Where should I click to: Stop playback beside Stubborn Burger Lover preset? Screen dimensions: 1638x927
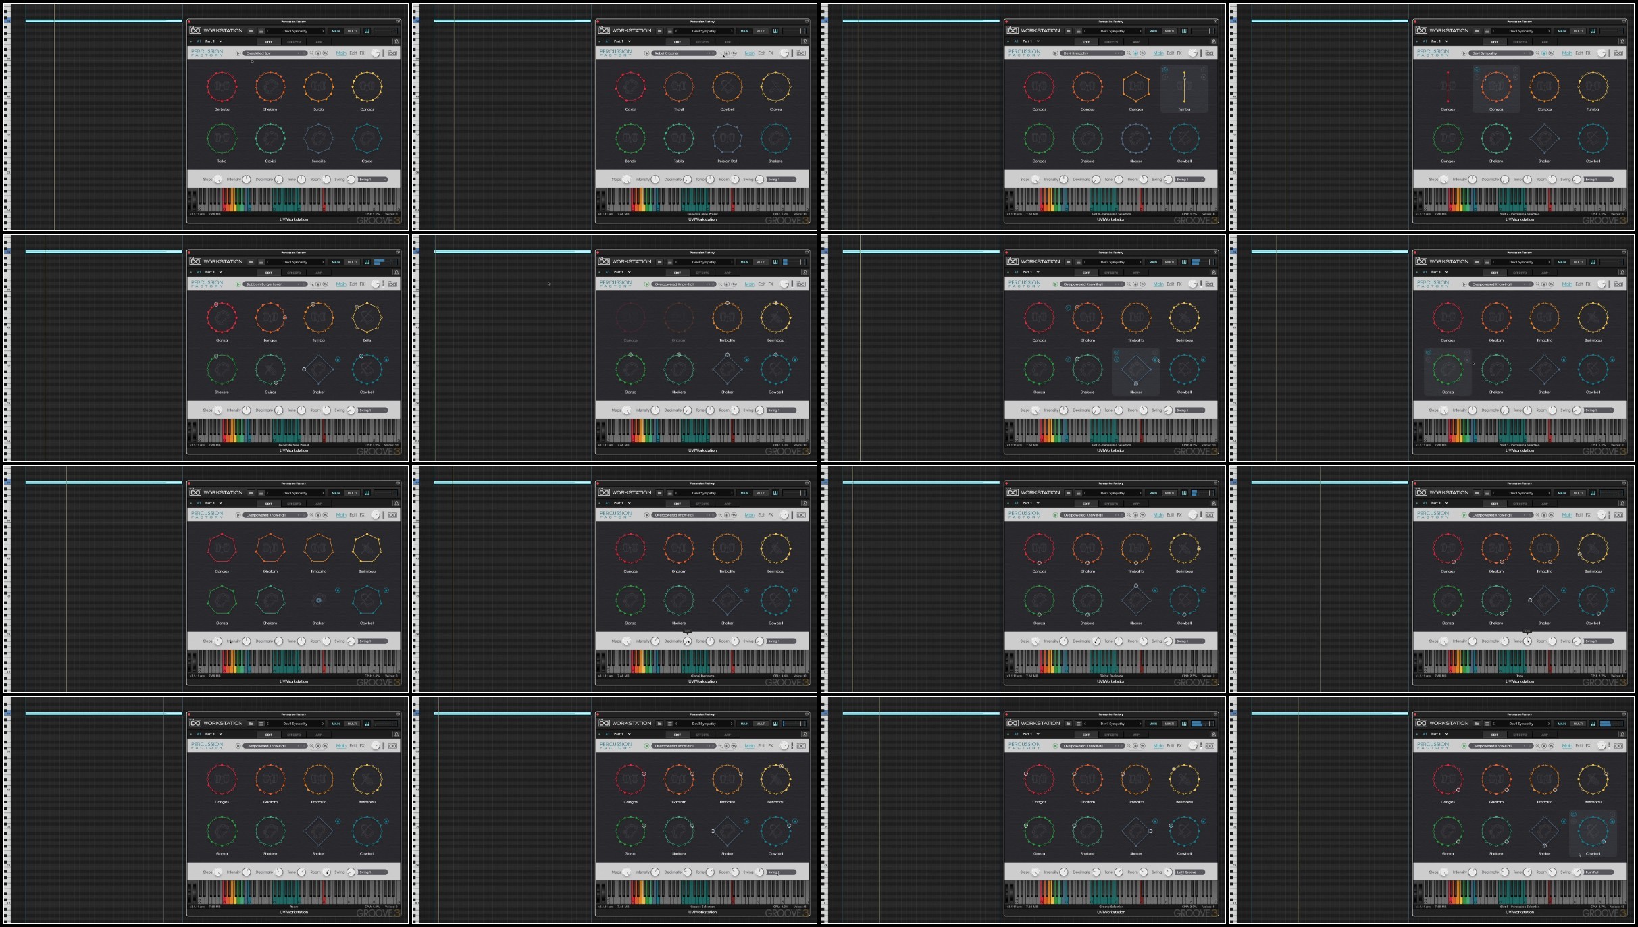pyautogui.click(x=238, y=284)
